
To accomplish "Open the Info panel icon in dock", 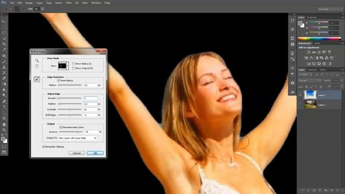I will [292, 44].
